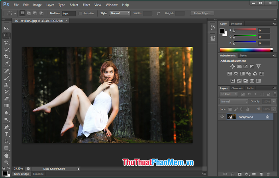This screenshot has height=178, width=279.
Task: Open the Style dropdown set to Normal
Action: [120, 13]
